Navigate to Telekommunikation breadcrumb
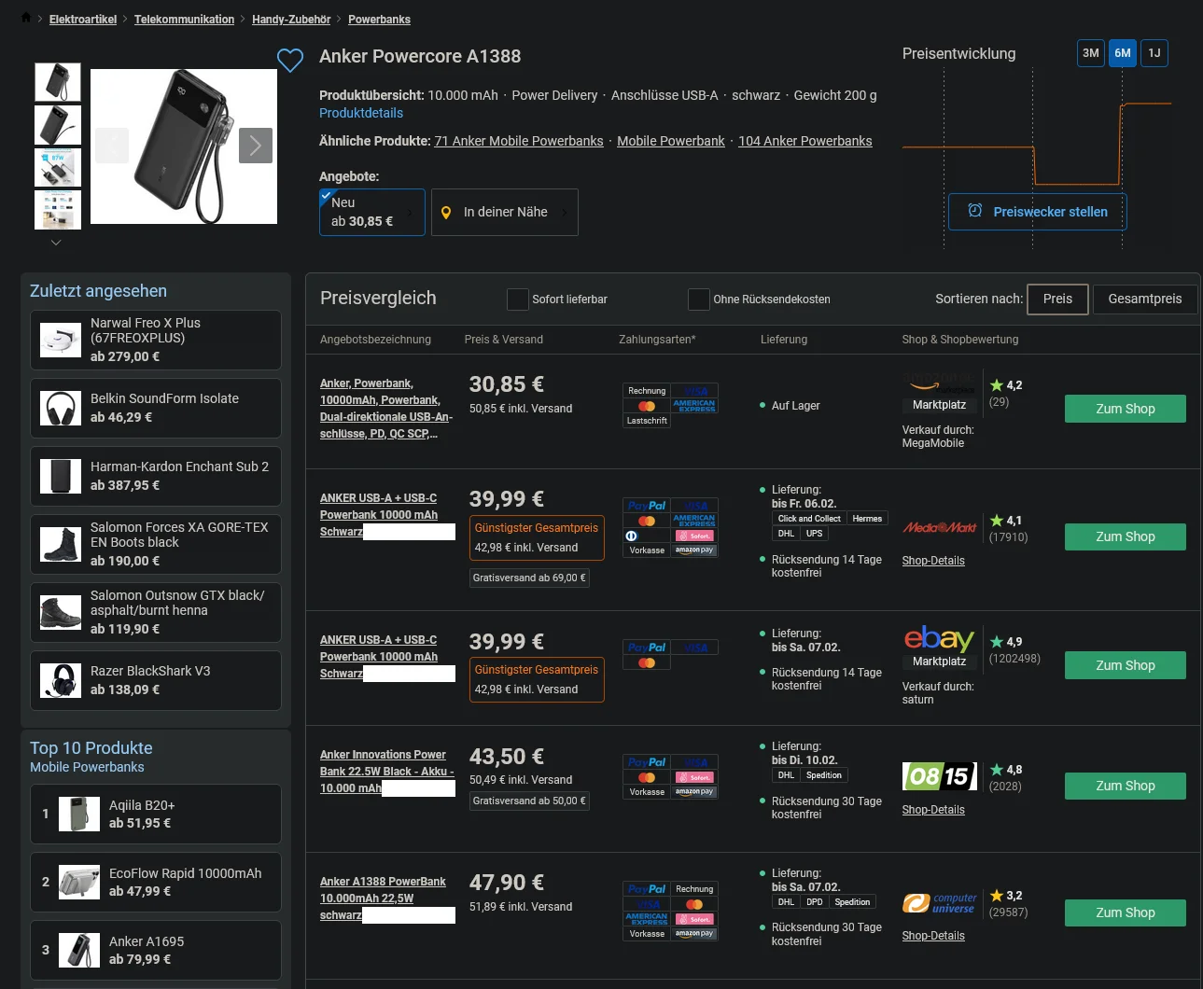Image resolution: width=1203 pixels, height=989 pixels. 184,20
